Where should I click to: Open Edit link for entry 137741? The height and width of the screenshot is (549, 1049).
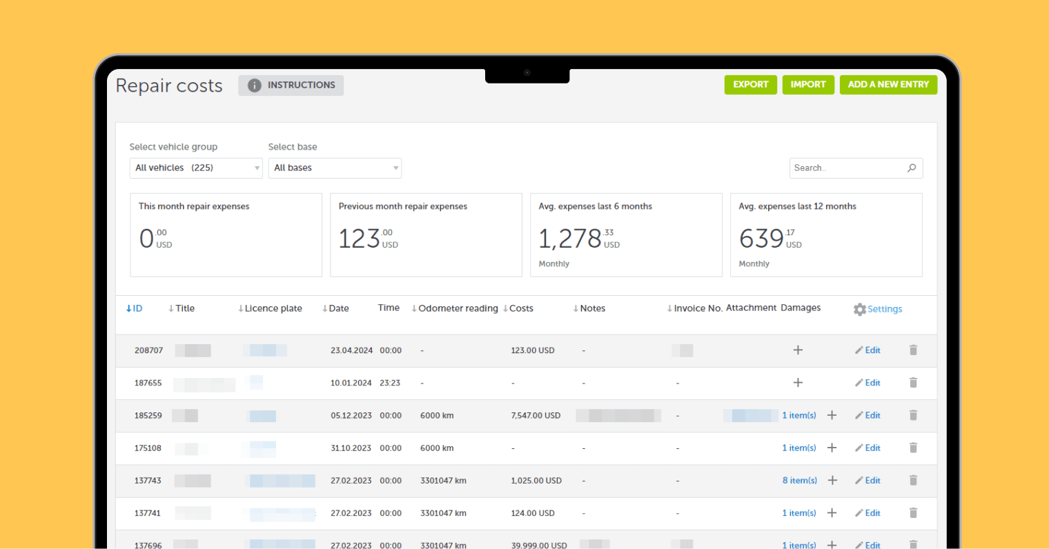[872, 513]
